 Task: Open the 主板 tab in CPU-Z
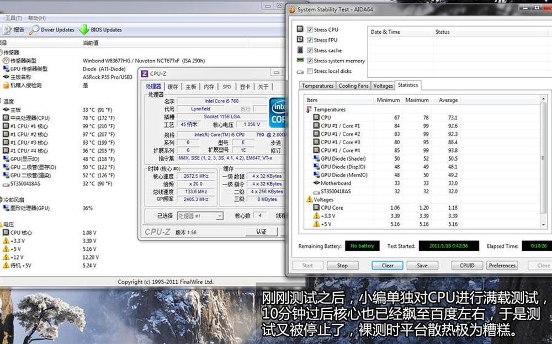191,87
